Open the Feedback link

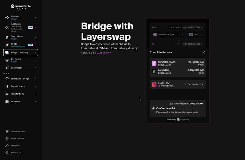pos(15,146)
